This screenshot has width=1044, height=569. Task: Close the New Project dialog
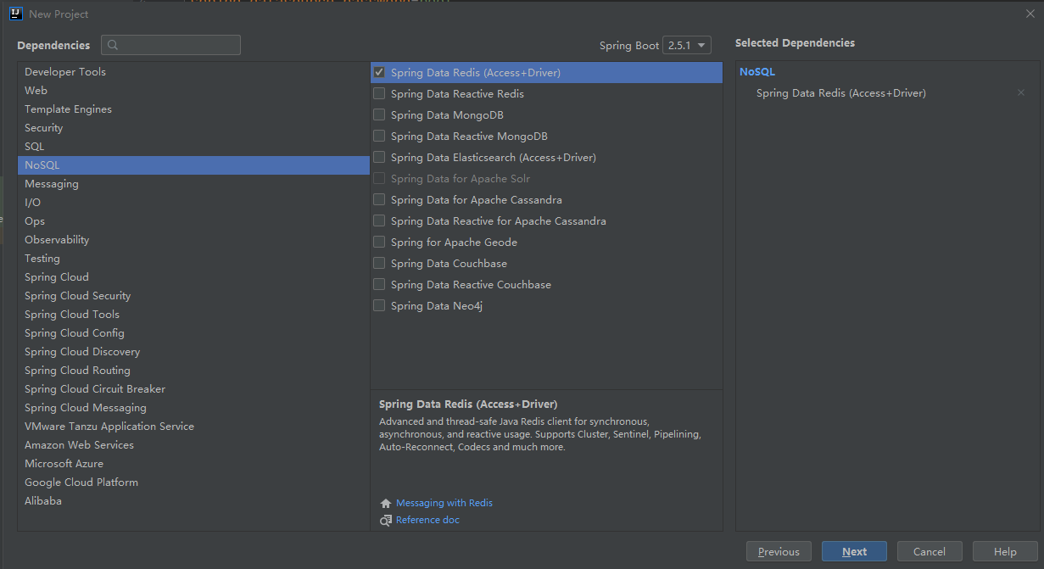pyautogui.click(x=1030, y=14)
